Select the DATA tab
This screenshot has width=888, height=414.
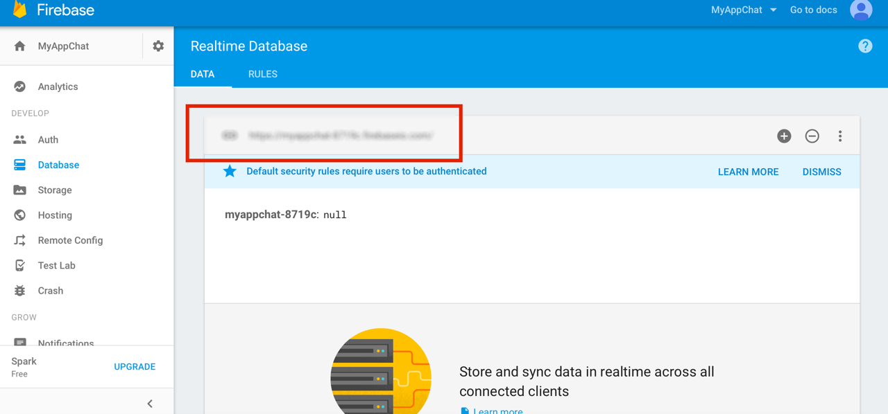(x=203, y=74)
